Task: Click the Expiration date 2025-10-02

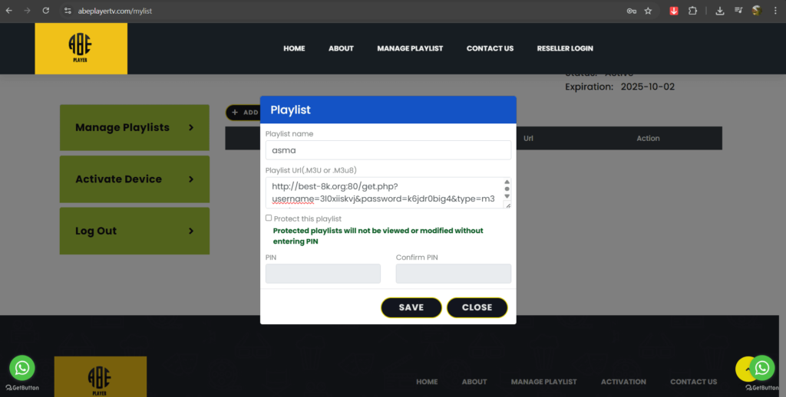Action: pyautogui.click(x=648, y=87)
